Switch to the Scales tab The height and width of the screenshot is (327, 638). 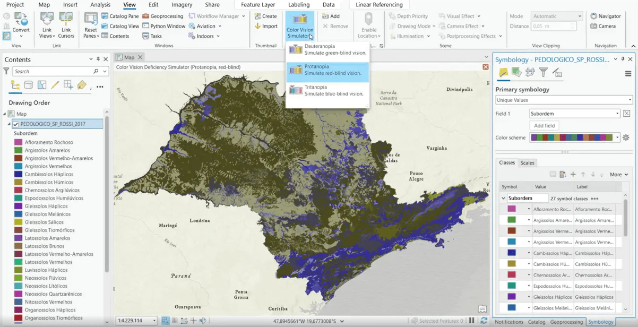527,163
